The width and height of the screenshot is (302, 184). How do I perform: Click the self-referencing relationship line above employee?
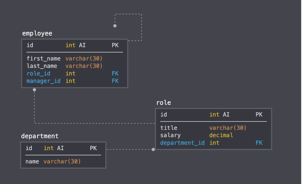coord(128,14)
